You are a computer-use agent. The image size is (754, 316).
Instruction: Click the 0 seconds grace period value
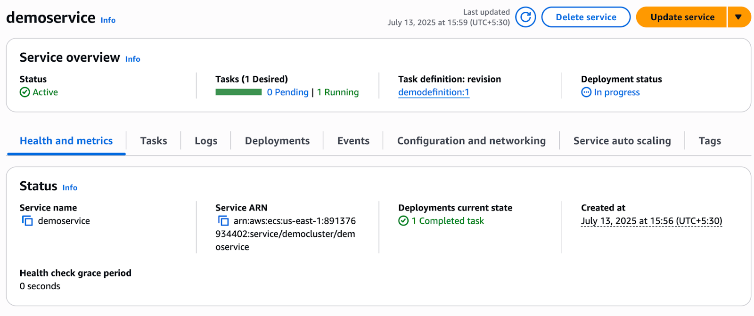click(x=40, y=286)
